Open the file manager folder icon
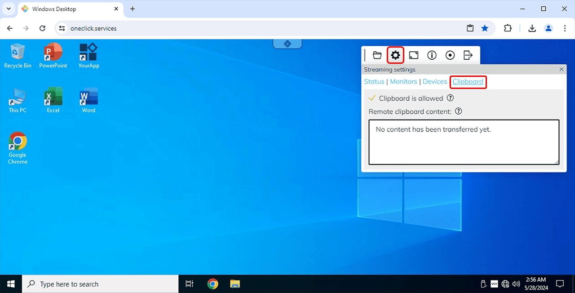575x293 pixels. (377, 55)
